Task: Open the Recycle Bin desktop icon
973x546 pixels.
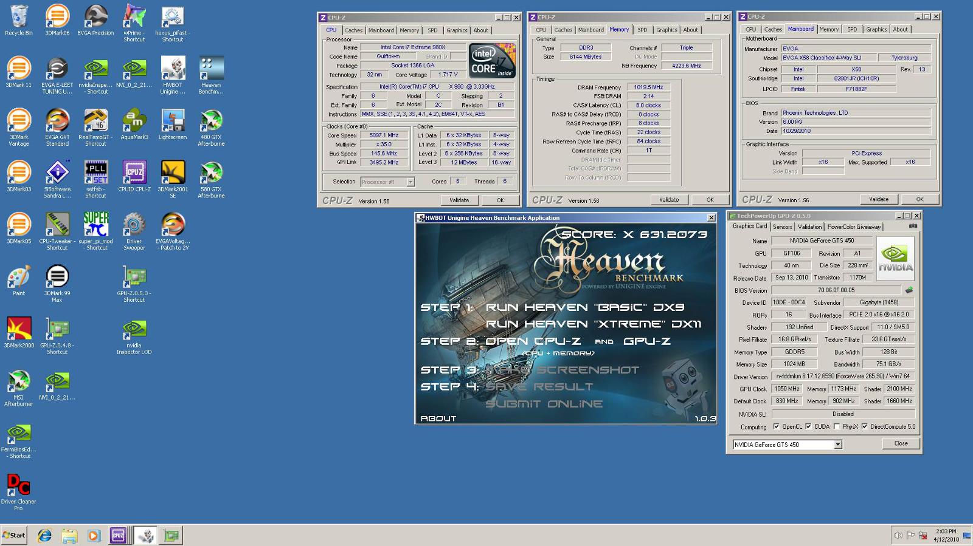Action: [x=19, y=20]
